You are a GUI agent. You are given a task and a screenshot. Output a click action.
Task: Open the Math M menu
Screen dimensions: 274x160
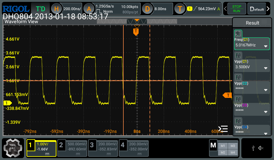tap(213, 145)
